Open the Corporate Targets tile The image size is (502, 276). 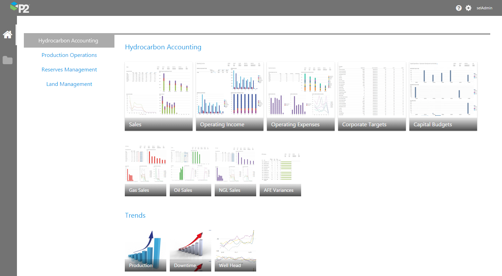[x=372, y=96]
